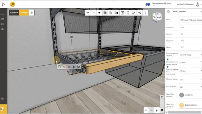Switch to the 2D view
This screenshot has width=202, height=114.
[x=146, y=111]
